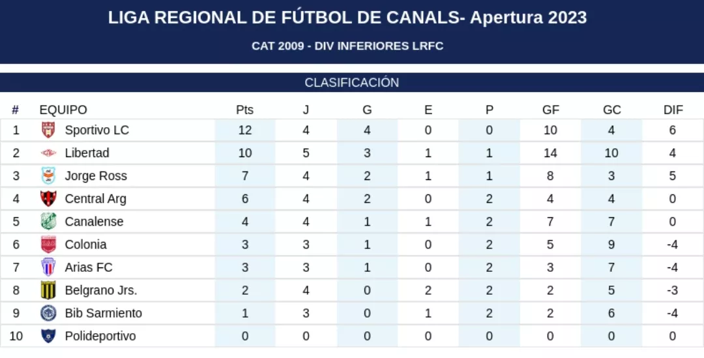Click the Canalense green shield logo
This screenshot has width=704, height=358.
48,221
